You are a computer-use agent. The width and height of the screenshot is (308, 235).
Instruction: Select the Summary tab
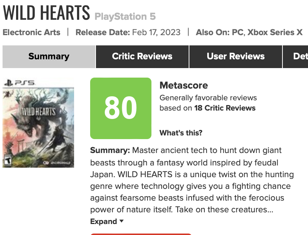pyautogui.click(x=49, y=56)
